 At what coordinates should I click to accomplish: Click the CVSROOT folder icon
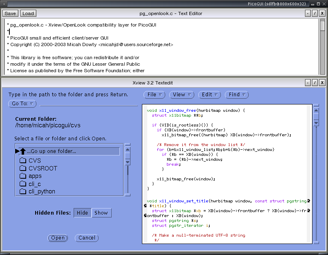tap(22, 168)
